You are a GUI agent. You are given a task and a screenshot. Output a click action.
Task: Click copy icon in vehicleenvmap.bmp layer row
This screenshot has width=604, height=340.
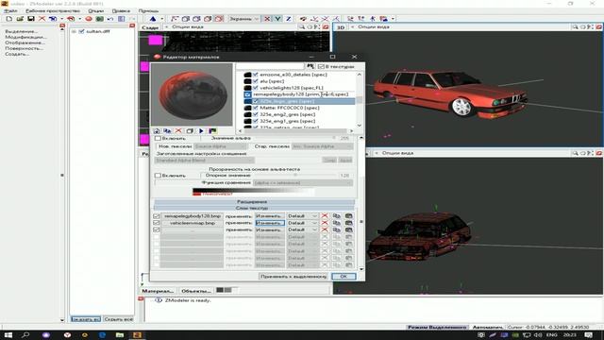point(337,223)
